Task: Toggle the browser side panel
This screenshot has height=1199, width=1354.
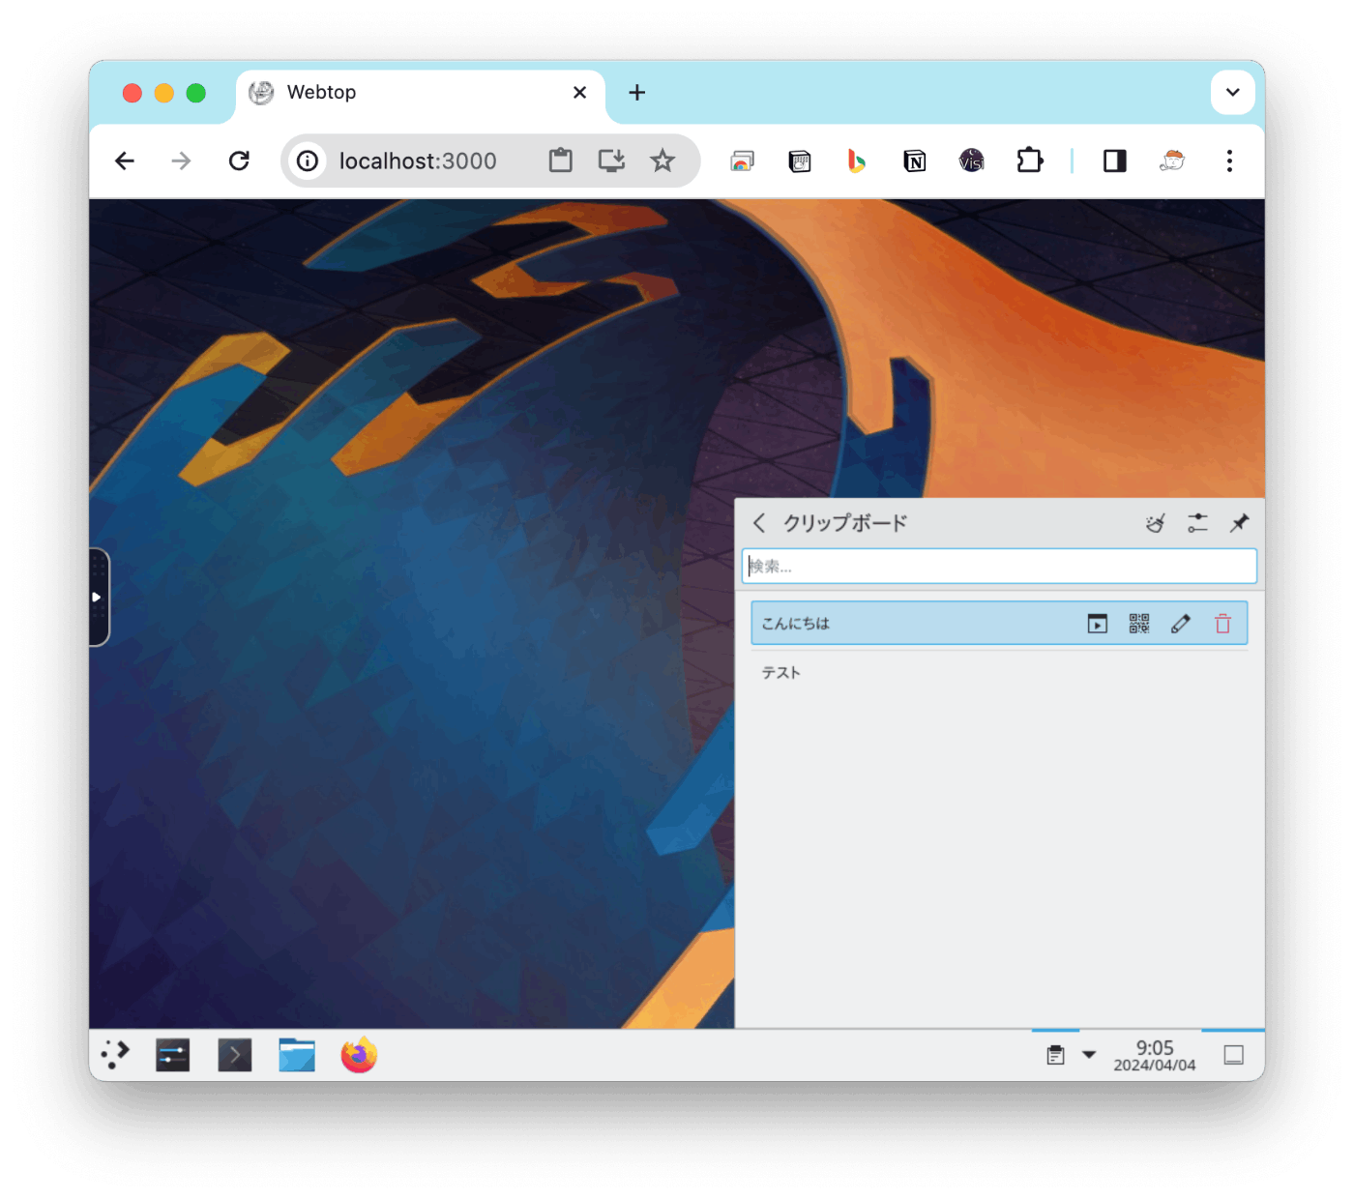Action: (x=1115, y=161)
